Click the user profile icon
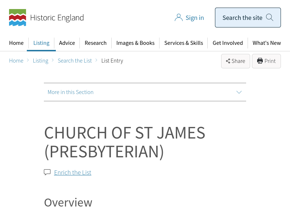The width and height of the screenshot is (290, 217). 178,18
